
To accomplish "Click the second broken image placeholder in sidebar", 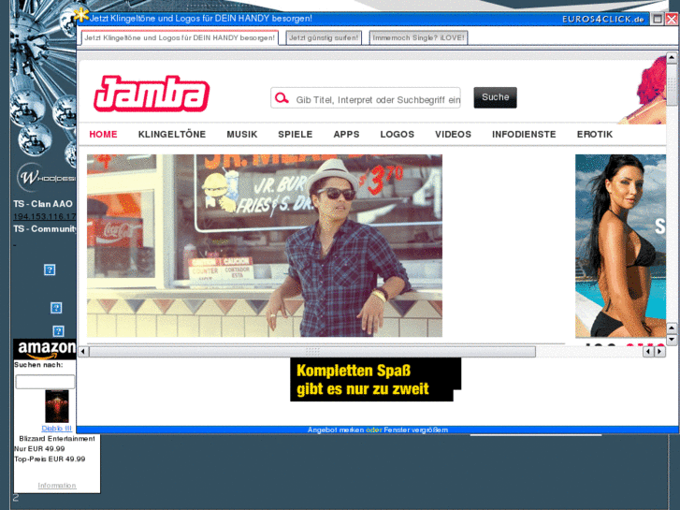I will click(x=56, y=308).
